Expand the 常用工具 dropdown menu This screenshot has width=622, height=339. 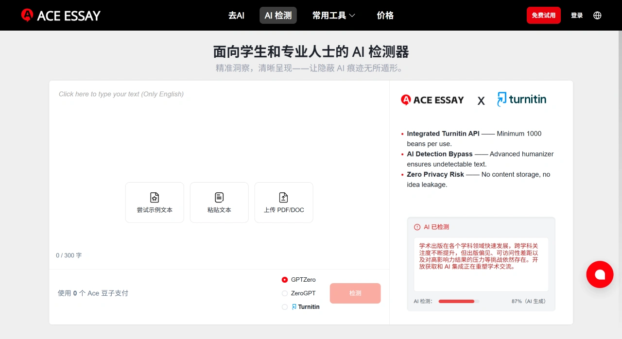pos(334,16)
